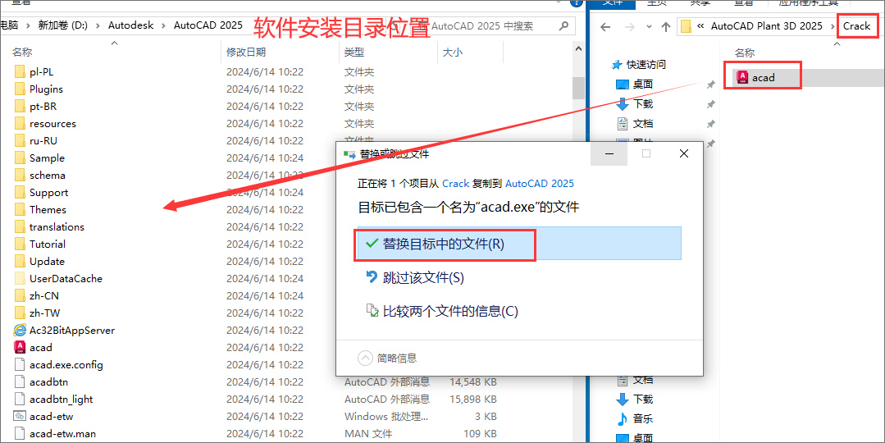Choose Replace the file in destination option
This screenshot has width=885, height=443.
[519, 243]
